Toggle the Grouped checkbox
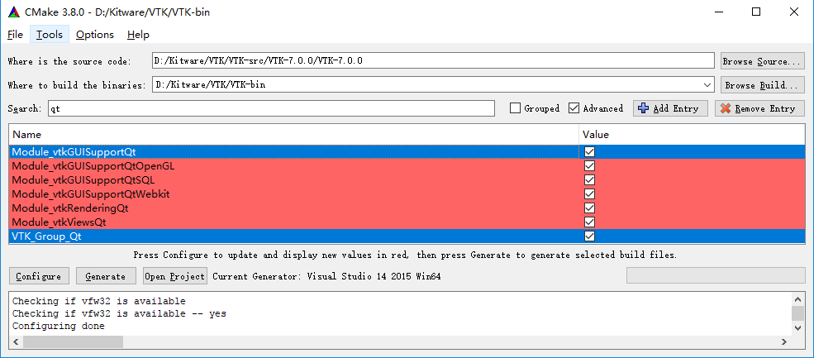Viewport: 814px width, 358px height. 515,108
